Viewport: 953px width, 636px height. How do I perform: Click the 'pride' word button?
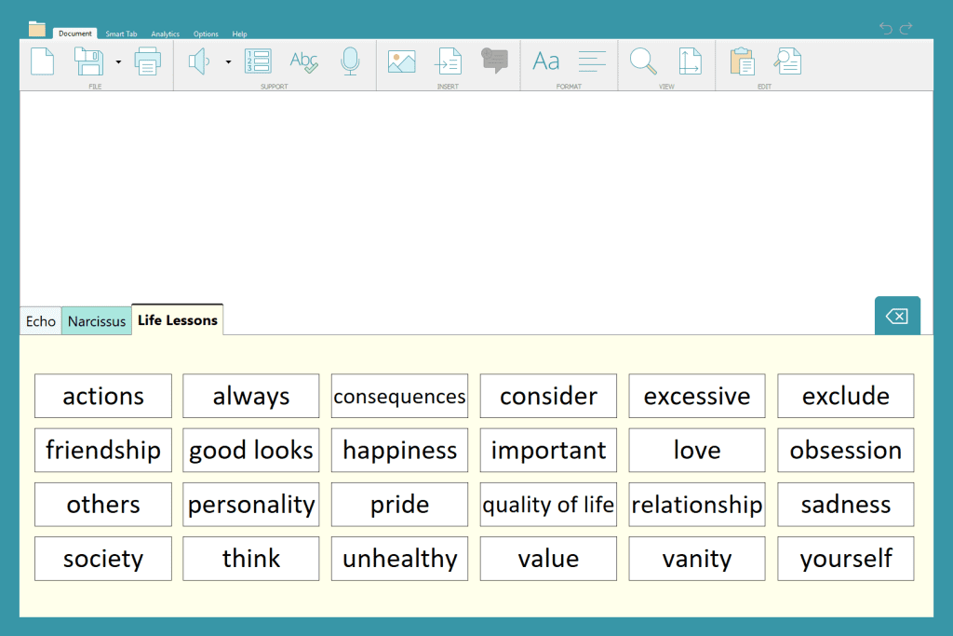pos(399,504)
